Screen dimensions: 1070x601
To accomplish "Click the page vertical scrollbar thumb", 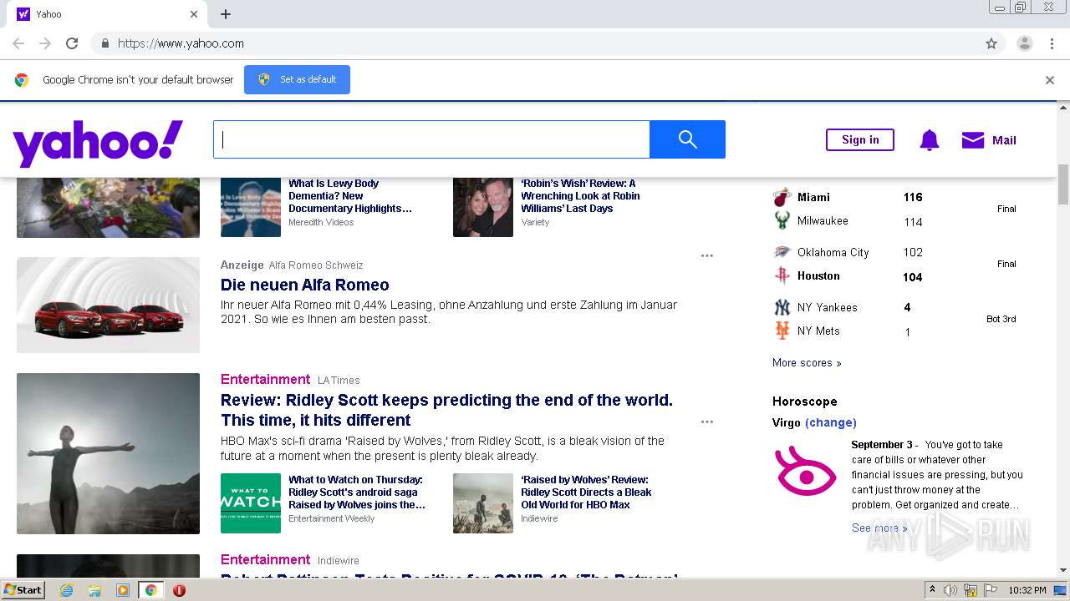I will (x=1063, y=184).
